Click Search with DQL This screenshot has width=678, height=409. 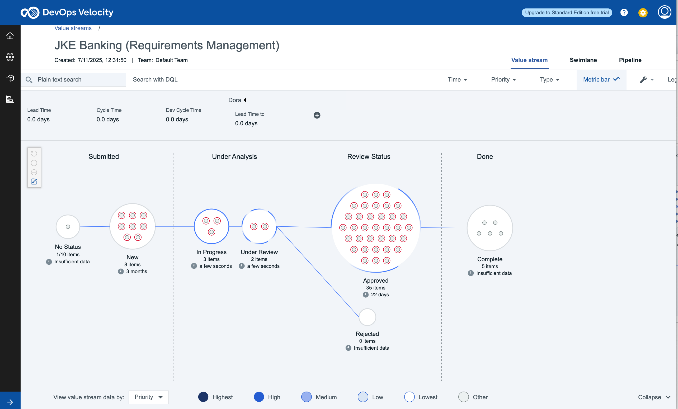pyautogui.click(x=155, y=79)
